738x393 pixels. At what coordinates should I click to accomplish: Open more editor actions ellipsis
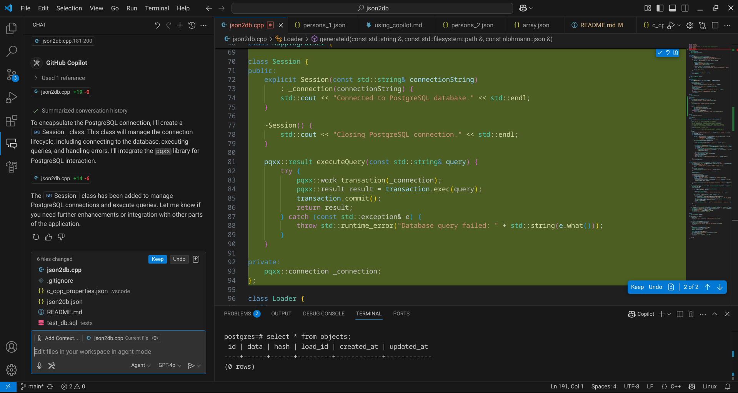[x=727, y=25]
